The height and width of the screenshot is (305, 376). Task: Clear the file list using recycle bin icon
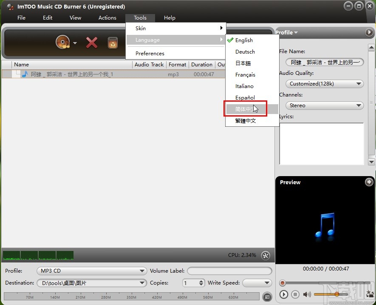[113, 43]
